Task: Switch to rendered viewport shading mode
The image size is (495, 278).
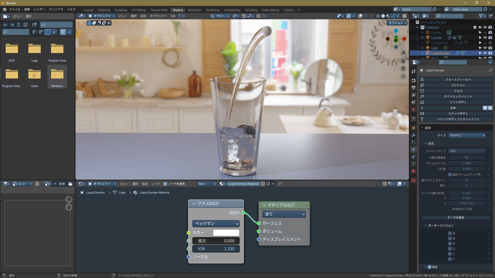Action: click(393, 16)
